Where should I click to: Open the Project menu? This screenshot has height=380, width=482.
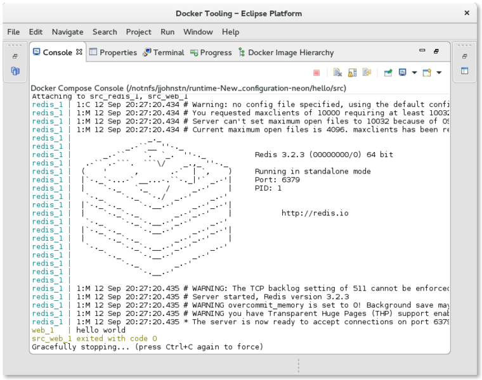click(139, 32)
